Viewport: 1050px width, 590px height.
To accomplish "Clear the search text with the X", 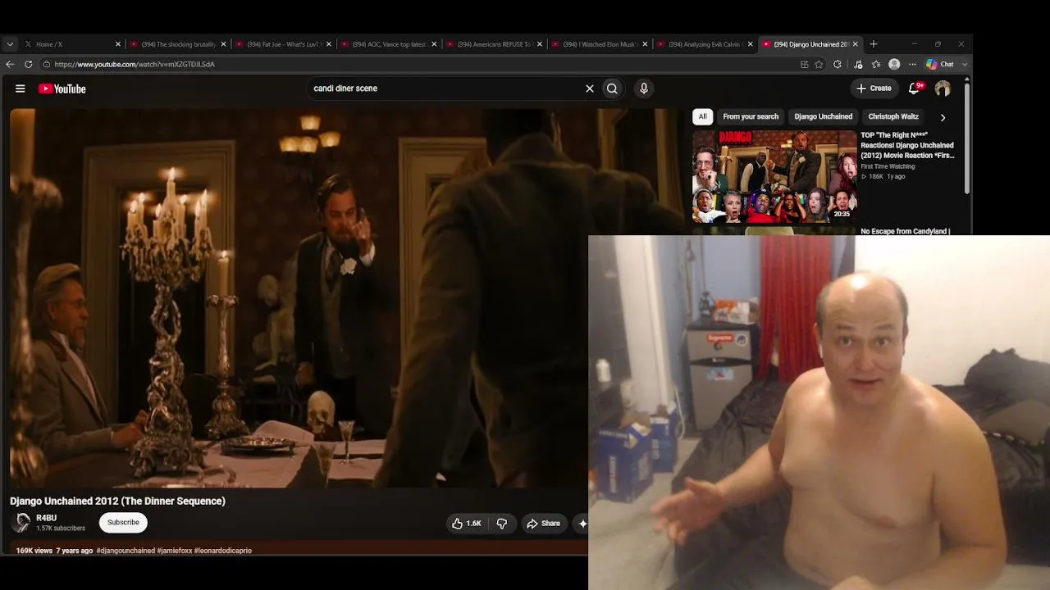I will [x=589, y=88].
